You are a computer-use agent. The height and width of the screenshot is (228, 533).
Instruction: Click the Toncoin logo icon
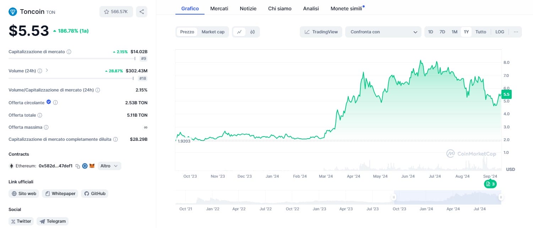[x=13, y=12]
